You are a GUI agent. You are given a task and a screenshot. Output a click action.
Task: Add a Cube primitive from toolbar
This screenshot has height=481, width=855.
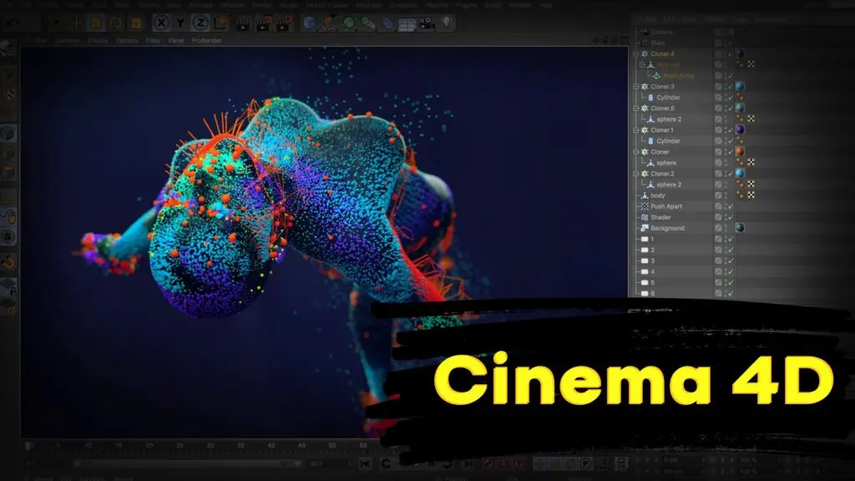click(x=309, y=23)
